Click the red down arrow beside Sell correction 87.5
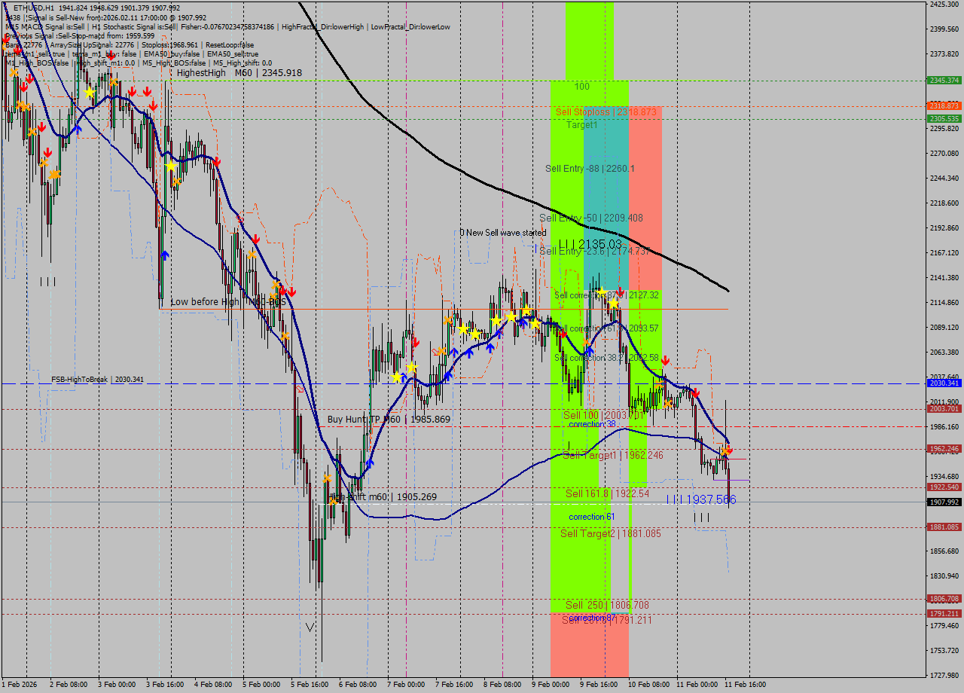964x693 pixels. pyautogui.click(x=619, y=289)
